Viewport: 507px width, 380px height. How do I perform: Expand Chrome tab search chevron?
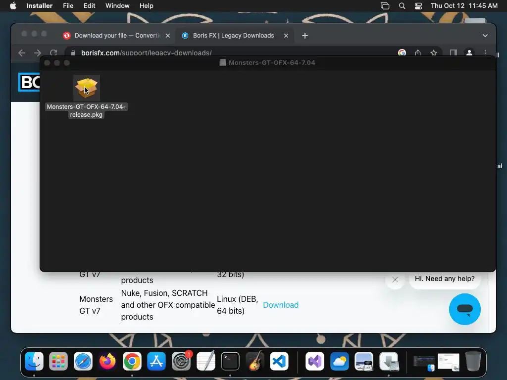pos(485,36)
